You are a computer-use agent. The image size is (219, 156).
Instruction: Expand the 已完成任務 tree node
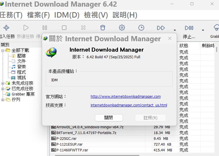point(3,89)
